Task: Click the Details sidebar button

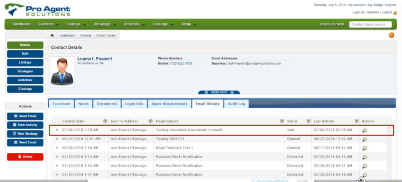Action: click(x=25, y=45)
